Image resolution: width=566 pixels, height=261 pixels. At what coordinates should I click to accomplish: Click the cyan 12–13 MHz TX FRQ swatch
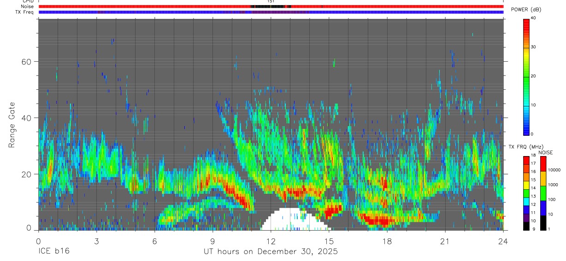coord(526,202)
